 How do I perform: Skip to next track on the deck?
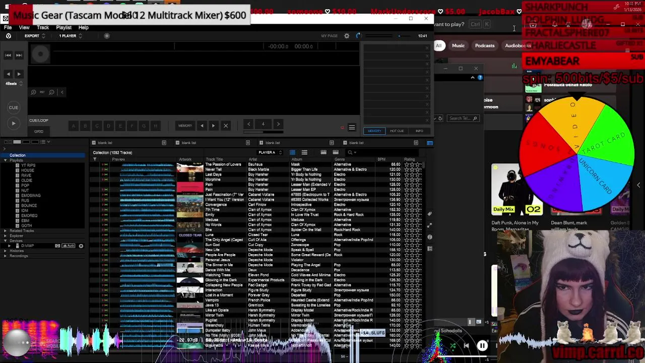19,55
